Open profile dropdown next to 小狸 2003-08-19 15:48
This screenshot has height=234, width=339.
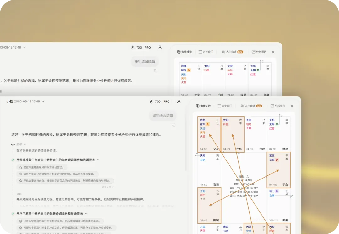pos(43,101)
